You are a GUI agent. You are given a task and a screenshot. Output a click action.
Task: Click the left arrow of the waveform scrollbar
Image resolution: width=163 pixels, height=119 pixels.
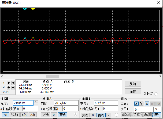(2, 76)
